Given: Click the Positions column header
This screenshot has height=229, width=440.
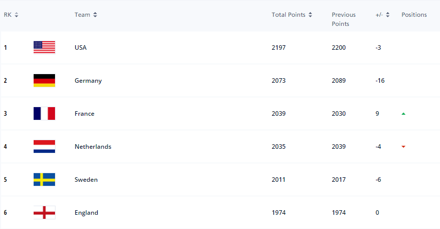Looking at the screenshot, I should 414,15.
